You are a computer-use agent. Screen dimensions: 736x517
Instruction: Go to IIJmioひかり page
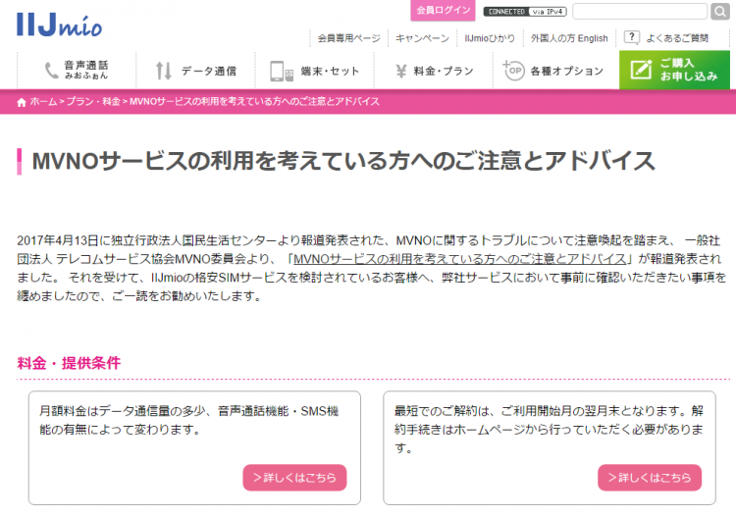point(490,38)
